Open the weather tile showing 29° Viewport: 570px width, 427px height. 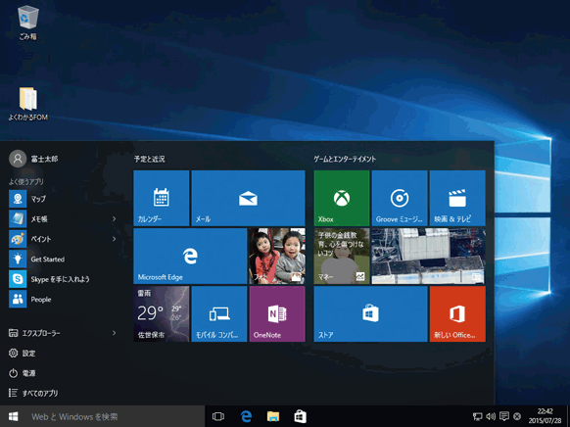tap(161, 313)
